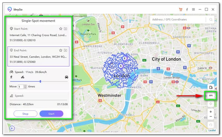Click the S start marker on map
This screenshot has width=222, height=137.
(121, 66)
